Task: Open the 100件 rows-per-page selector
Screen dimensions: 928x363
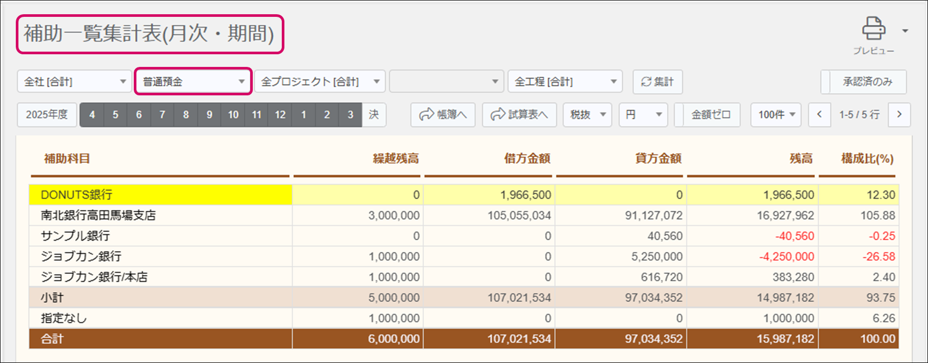Action: pos(775,115)
